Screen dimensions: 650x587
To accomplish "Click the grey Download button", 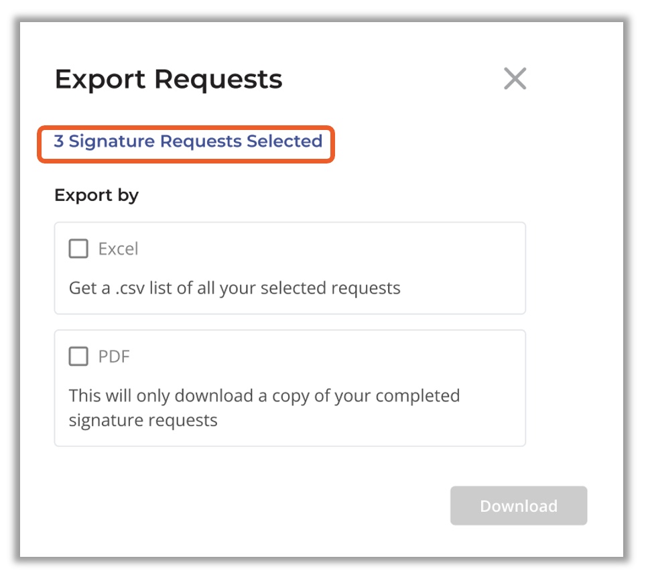I will tap(519, 506).
